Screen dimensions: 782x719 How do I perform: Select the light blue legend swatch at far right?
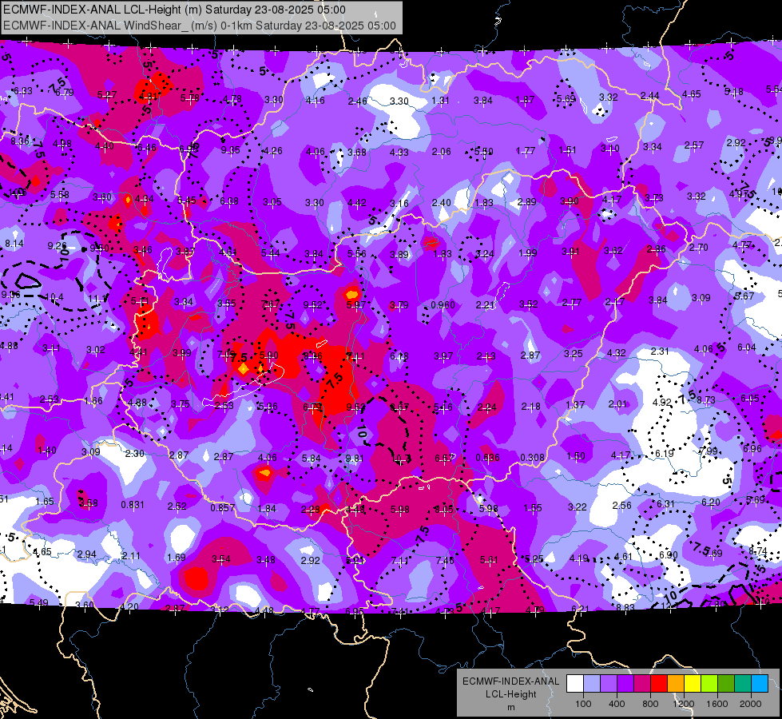tap(760, 684)
